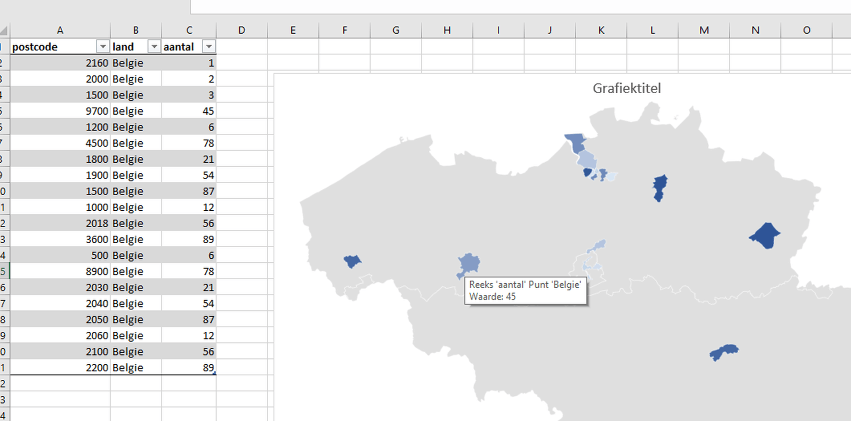Open the aantal column filter dropdown
The width and height of the screenshot is (851, 421).
tap(209, 46)
